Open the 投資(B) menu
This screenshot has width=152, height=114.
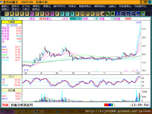click(72, 6)
